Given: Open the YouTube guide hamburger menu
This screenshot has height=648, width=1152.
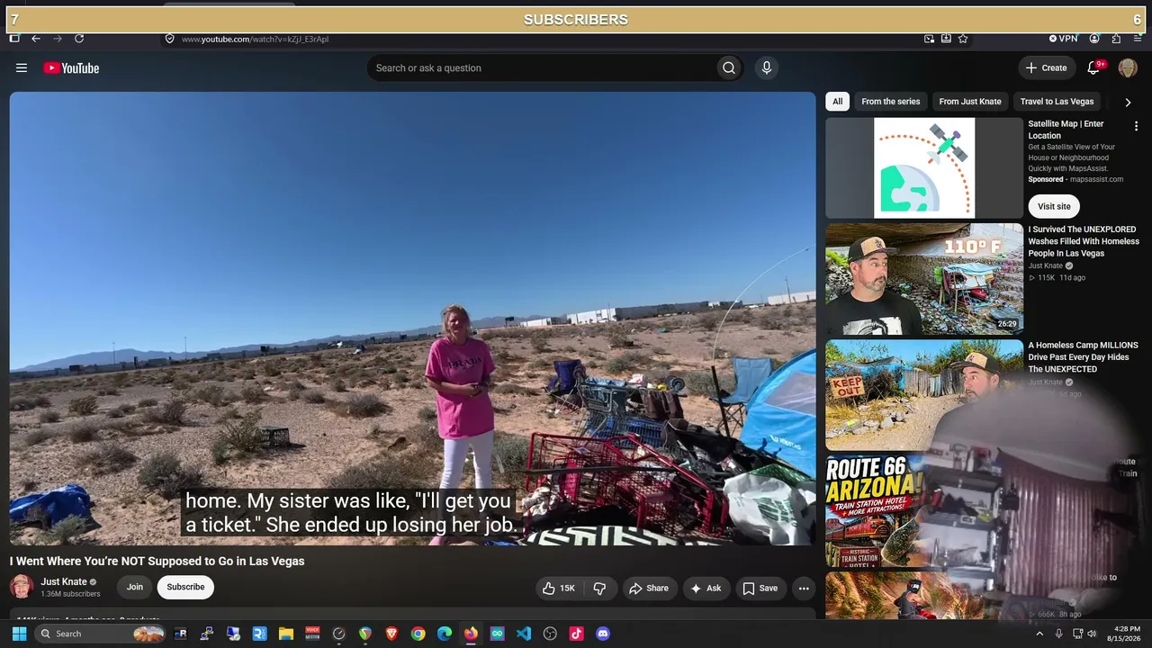Looking at the screenshot, I should tap(22, 67).
